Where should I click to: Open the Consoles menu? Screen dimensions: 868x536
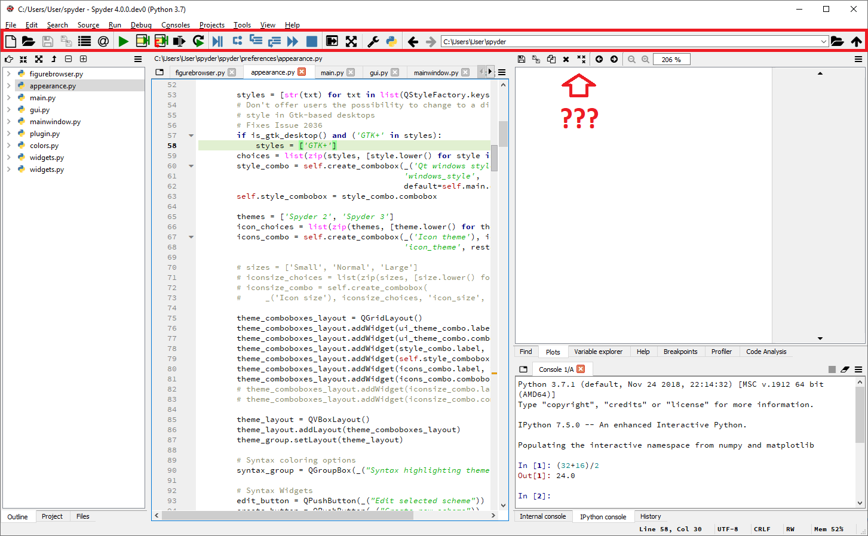176,25
